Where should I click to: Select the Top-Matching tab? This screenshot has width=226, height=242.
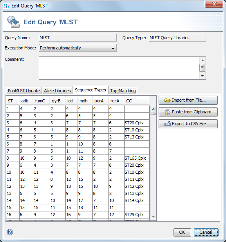coord(123,91)
